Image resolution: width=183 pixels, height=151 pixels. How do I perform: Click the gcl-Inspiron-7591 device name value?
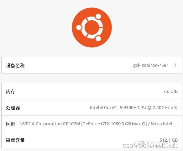click(x=151, y=65)
